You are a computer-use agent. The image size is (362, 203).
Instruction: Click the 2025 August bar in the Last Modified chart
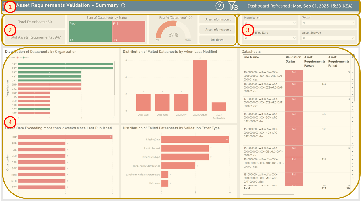coord(200,85)
